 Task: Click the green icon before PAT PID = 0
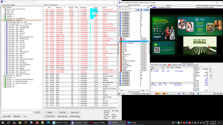tap(6, 15)
